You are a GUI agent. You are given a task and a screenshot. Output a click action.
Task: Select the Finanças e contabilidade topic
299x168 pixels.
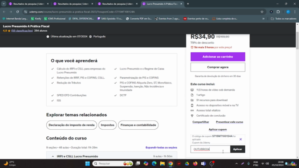[138, 125]
